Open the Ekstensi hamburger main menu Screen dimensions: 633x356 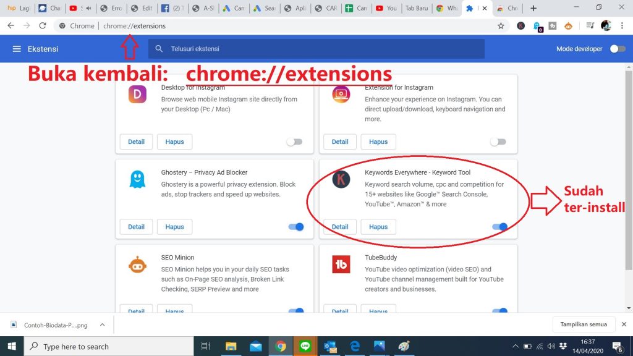17,49
